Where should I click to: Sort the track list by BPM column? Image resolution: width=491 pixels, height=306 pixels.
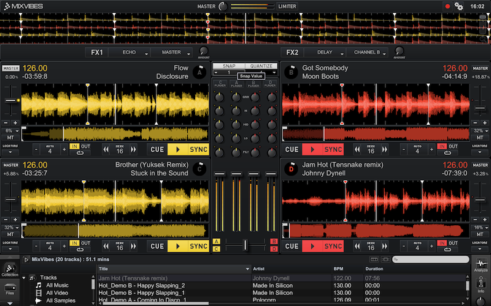(x=339, y=269)
